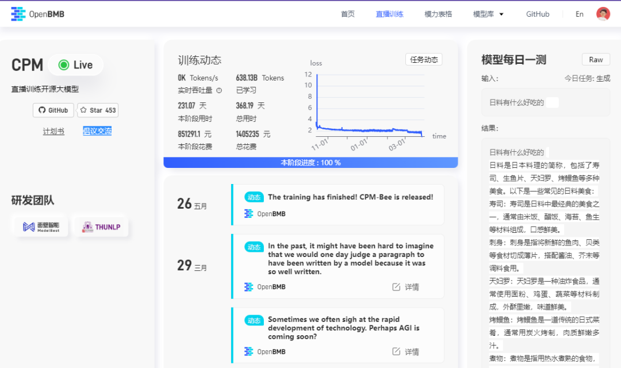The image size is (621, 368).
Task: Go to the 首页 navigation item
Action: 347,14
